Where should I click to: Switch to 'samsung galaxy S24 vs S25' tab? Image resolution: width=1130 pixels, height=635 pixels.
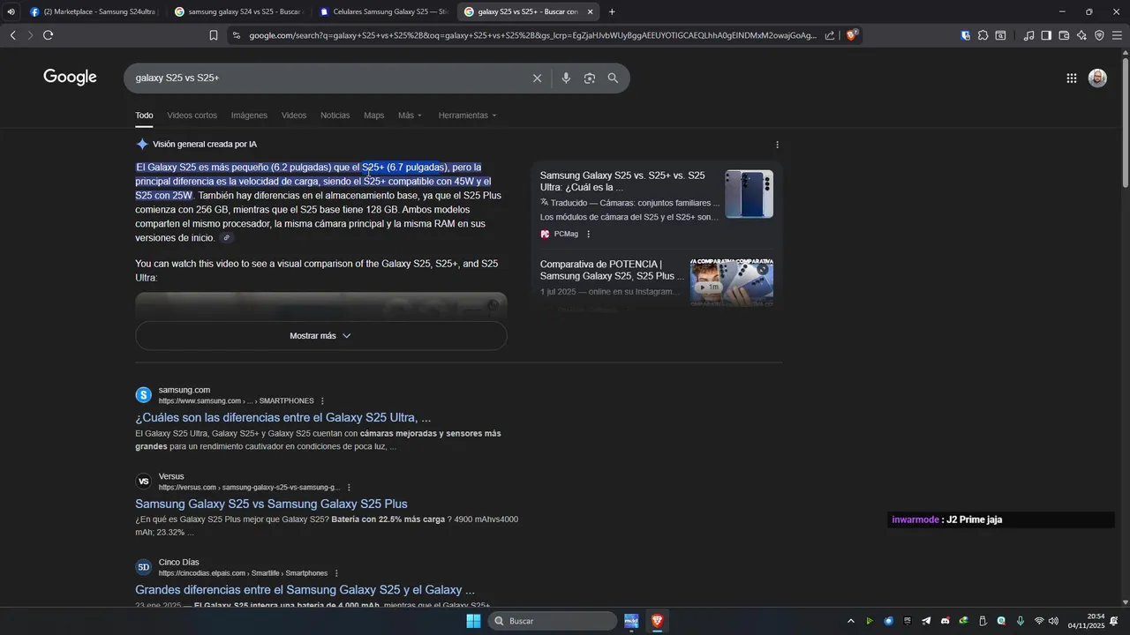tap(238, 11)
